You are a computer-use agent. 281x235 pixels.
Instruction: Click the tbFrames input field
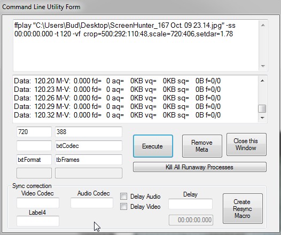89,159
